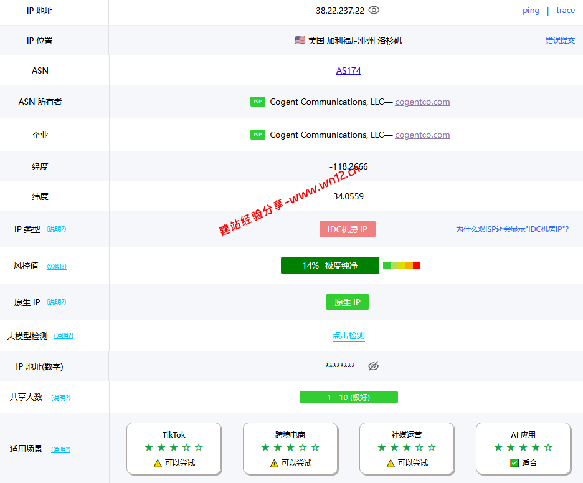Viewport: 583px width, 483px height.
Task: Click the green 原生 IP badge
Action: pyautogui.click(x=348, y=302)
